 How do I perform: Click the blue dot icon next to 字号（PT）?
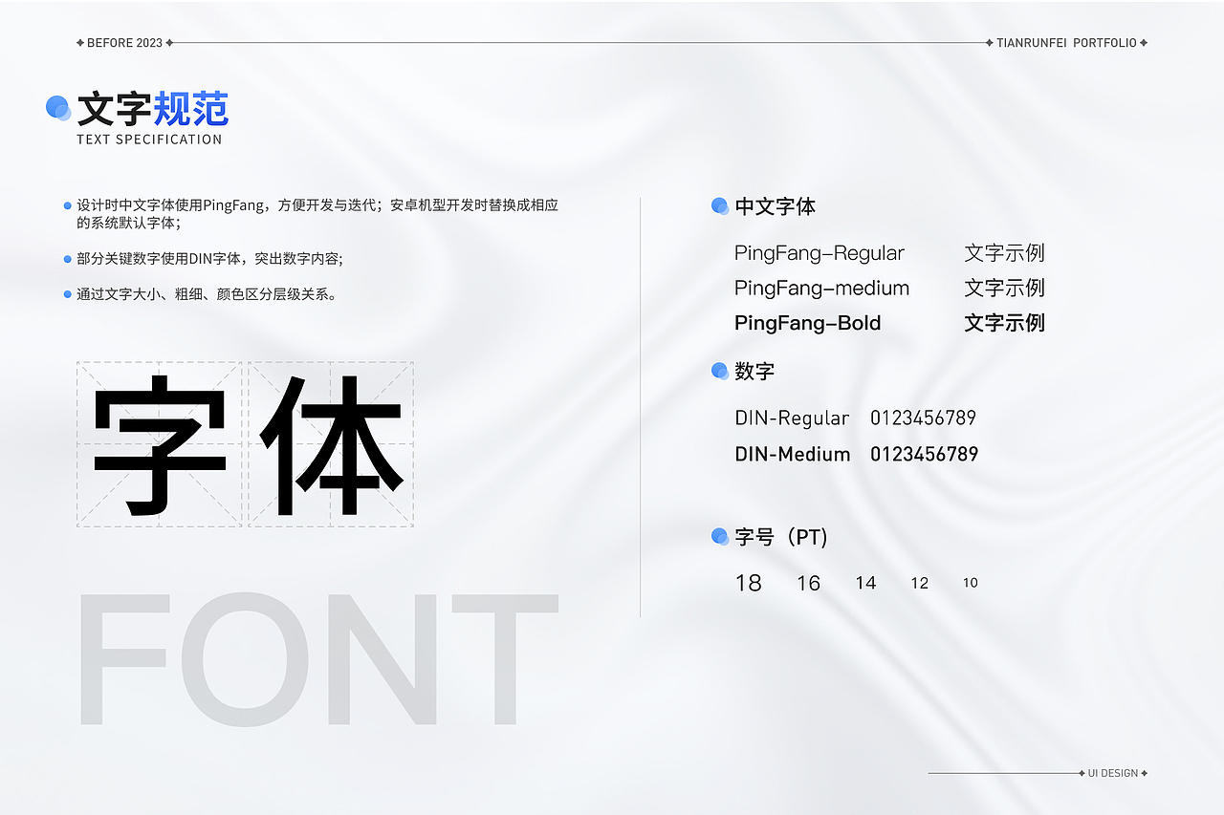tap(720, 537)
